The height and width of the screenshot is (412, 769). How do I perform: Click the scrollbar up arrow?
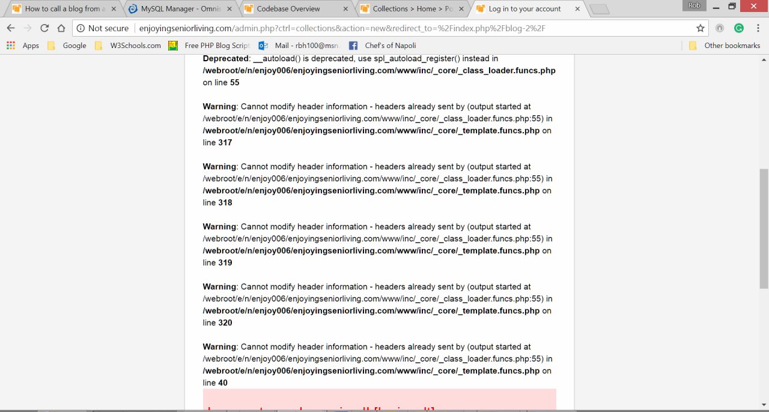pyautogui.click(x=764, y=59)
